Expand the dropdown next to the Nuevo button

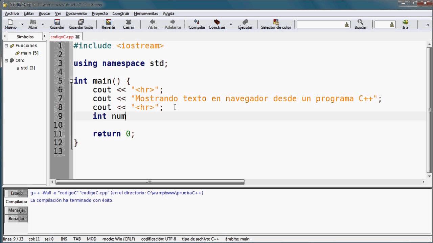[22, 24]
